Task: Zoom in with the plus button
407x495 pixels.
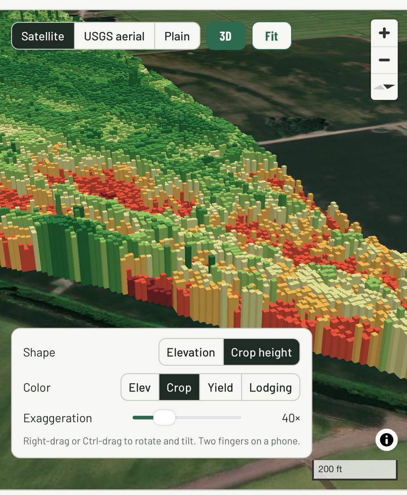Action: [x=384, y=33]
